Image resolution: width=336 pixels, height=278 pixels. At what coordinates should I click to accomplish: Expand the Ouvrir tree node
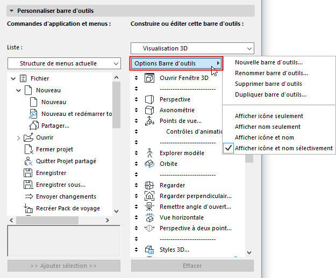(x=19, y=138)
